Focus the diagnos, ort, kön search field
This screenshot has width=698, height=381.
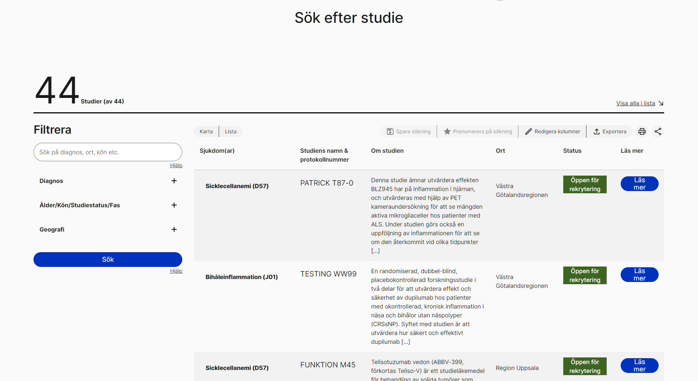point(107,152)
